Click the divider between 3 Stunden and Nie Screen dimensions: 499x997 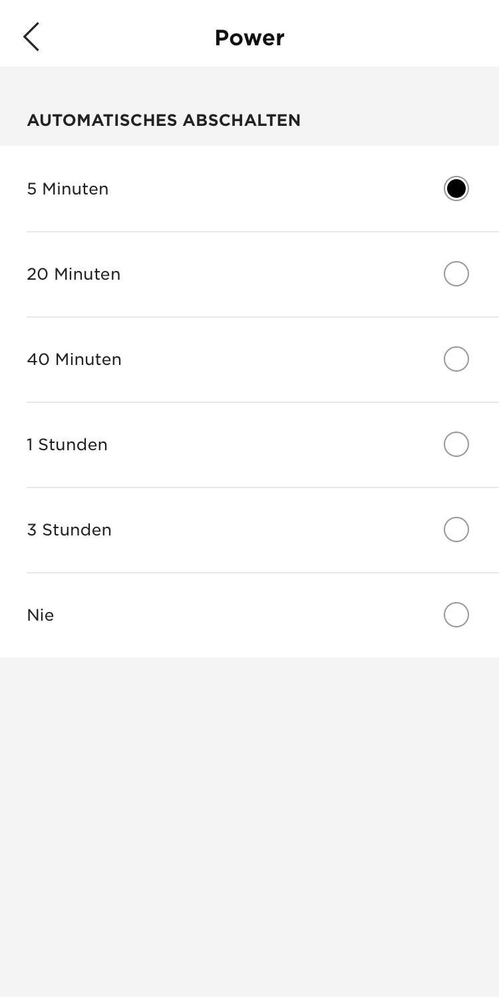click(263, 573)
